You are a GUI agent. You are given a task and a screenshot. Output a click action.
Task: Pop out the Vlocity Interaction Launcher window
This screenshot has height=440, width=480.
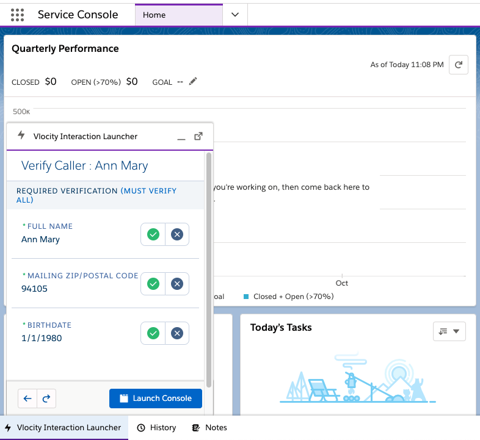pos(198,136)
